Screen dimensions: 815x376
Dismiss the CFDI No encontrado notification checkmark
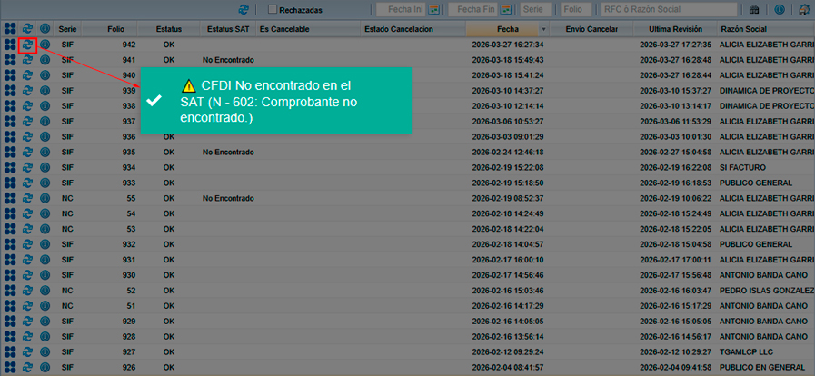click(x=154, y=101)
